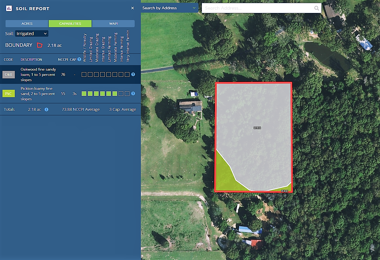380x260 pixels.
Task: Click the search magnifier icon
Action: tap(317, 8)
